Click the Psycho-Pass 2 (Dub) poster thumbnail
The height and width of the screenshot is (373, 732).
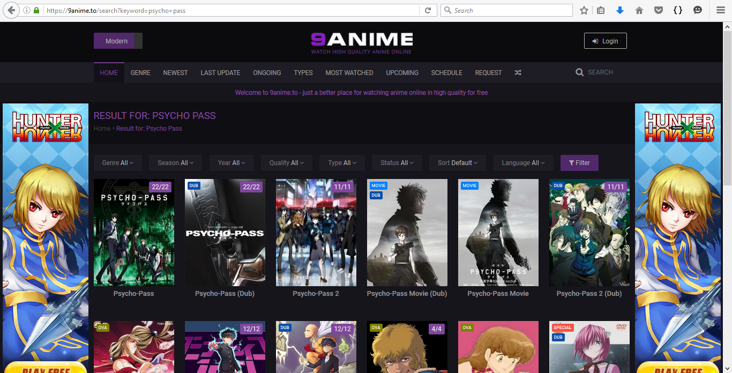(589, 233)
